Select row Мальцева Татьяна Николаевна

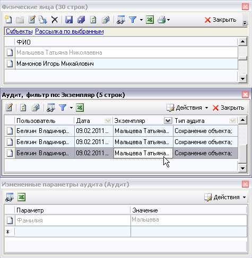tap(126, 52)
